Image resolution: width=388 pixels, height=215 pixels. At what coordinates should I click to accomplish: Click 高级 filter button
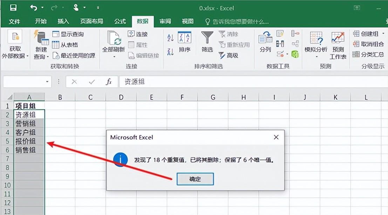229,55
